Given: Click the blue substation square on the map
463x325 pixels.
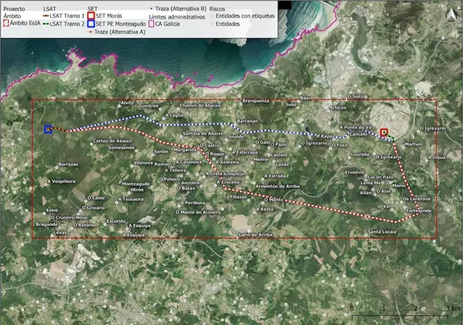Looking at the screenshot, I should click(48, 129).
